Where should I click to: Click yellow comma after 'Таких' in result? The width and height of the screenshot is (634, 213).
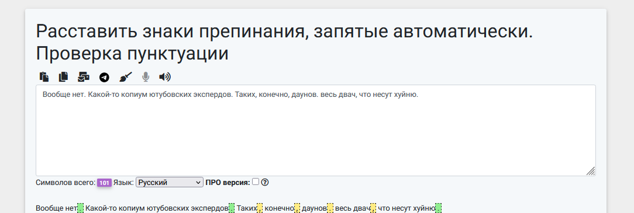[x=260, y=208]
